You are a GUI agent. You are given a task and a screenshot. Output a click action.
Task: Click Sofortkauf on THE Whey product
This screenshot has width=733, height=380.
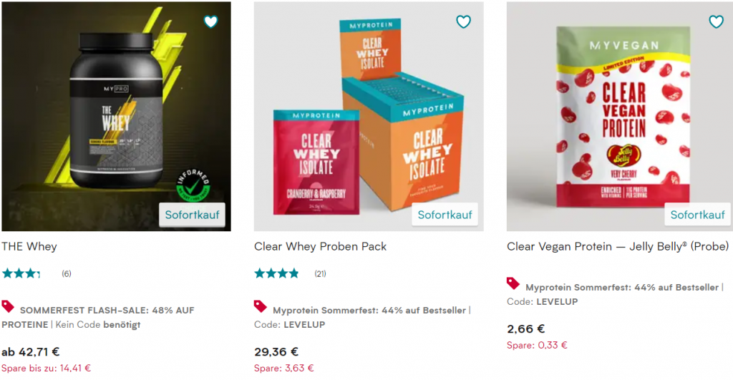[192, 215]
